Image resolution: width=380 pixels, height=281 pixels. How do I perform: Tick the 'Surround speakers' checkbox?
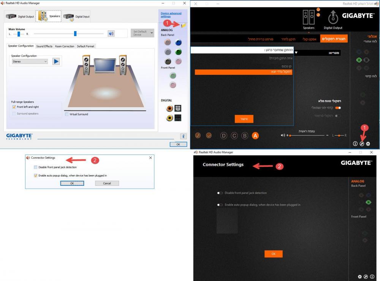tap(14, 114)
